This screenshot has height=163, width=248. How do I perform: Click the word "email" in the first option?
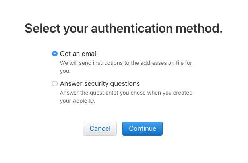(89, 54)
